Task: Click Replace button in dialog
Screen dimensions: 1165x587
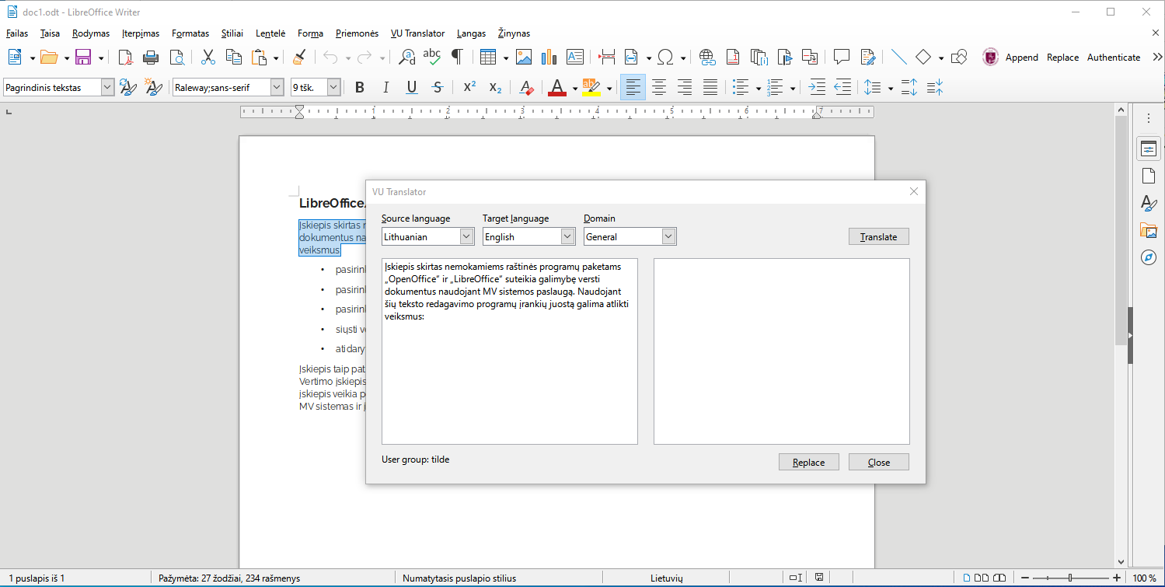Action: click(x=808, y=462)
